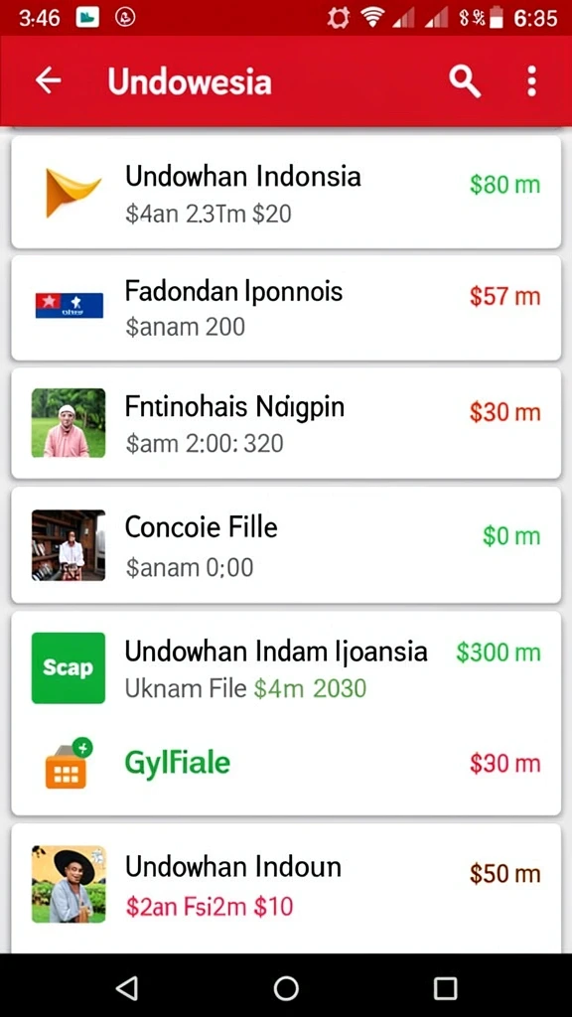Open the Concoie Fille thumbnail image
Image resolution: width=572 pixels, height=1017 pixels.
point(69,545)
